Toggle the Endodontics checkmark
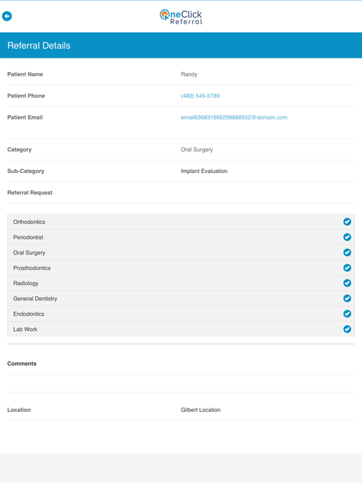Image resolution: width=362 pixels, height=483 pixels. [347, 314]
